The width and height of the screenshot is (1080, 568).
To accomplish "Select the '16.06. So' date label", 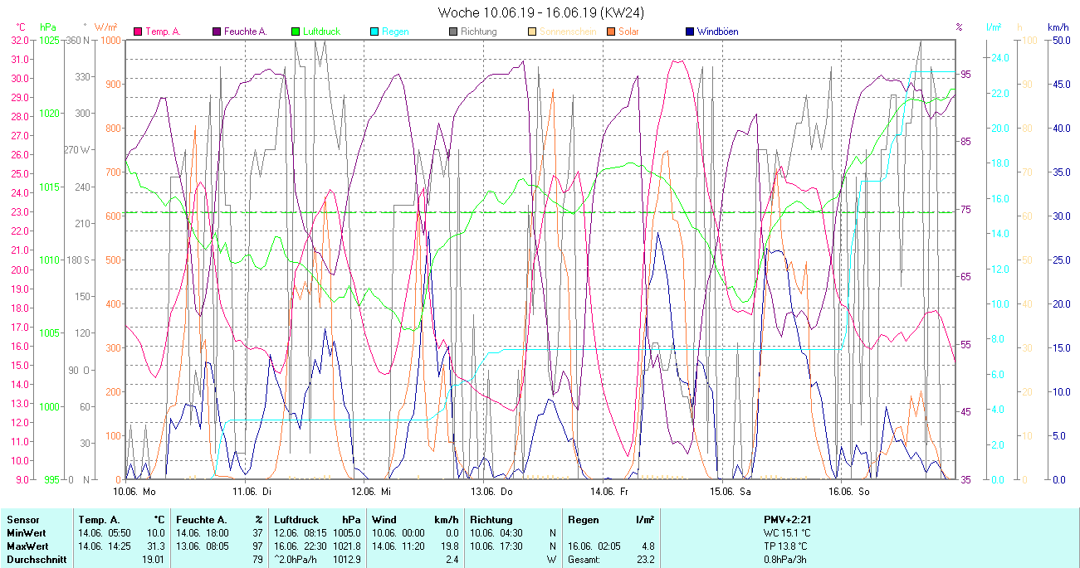I will [849, 491].
